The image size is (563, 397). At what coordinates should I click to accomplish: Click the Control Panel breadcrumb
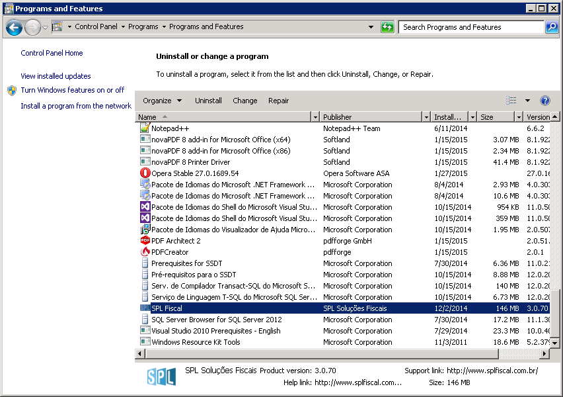click(x=96, y=26)
